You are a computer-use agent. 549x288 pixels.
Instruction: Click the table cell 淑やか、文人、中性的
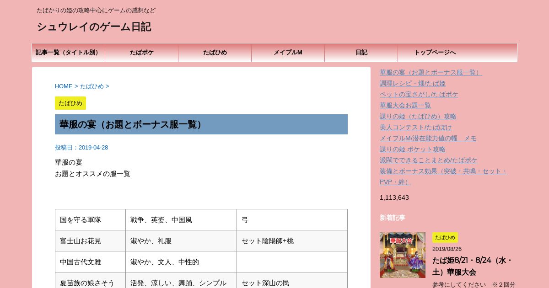pyautogui.click(x=181, y=262)
